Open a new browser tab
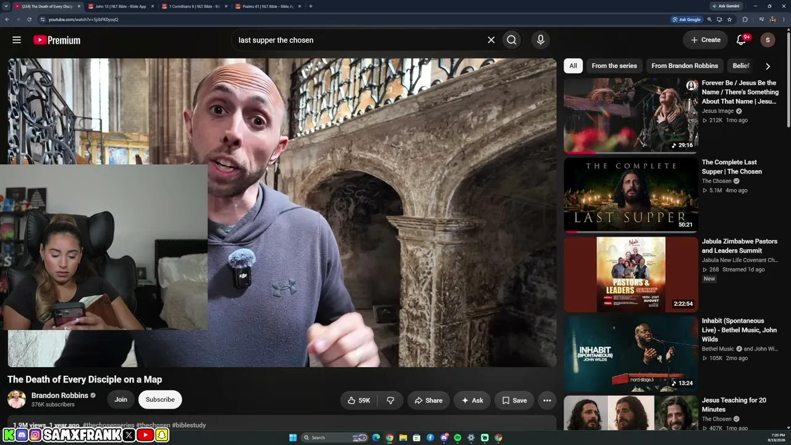Viewport: 791px width, 445px height. [x=310, y=6]
